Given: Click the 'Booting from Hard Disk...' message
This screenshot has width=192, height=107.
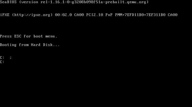Looking at the screenshot, I should (30, 45).
